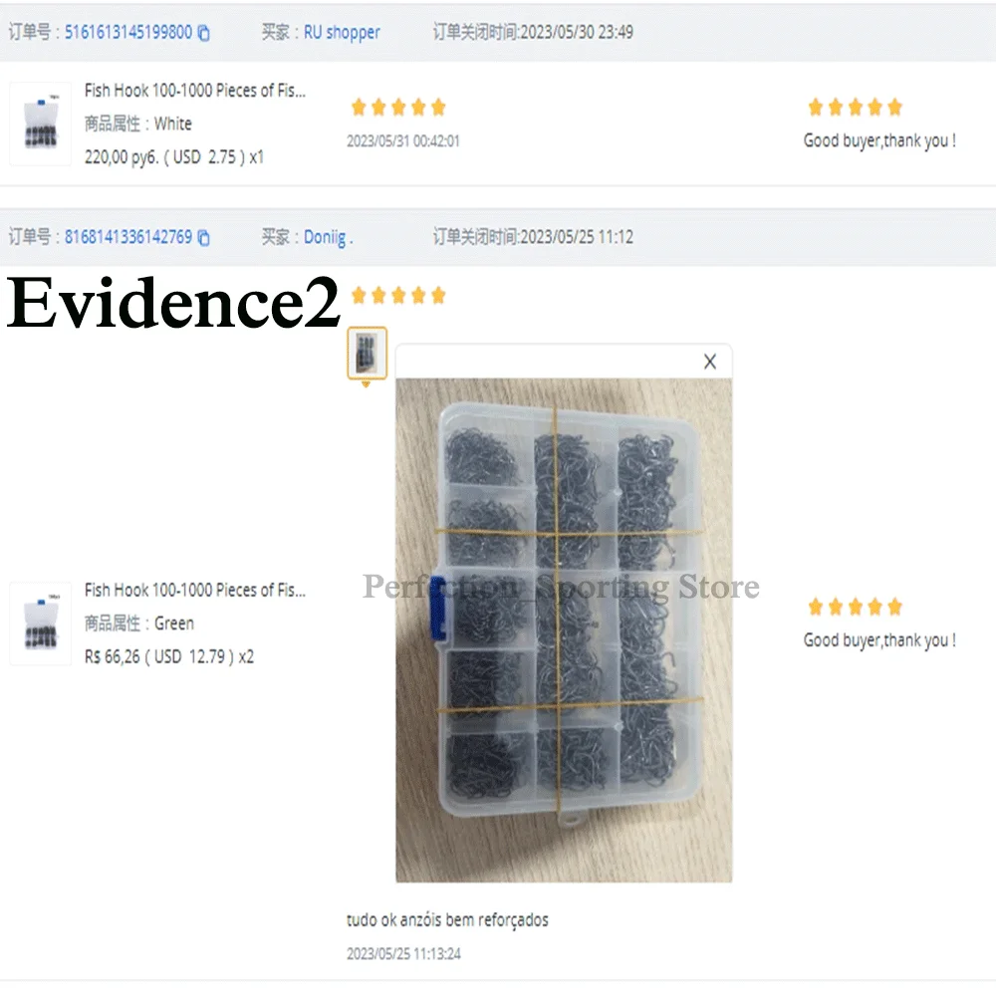This screenshot has width=996, height=996.
Task: Click the enlarged hook box review photo
Action: click(564, 630)
